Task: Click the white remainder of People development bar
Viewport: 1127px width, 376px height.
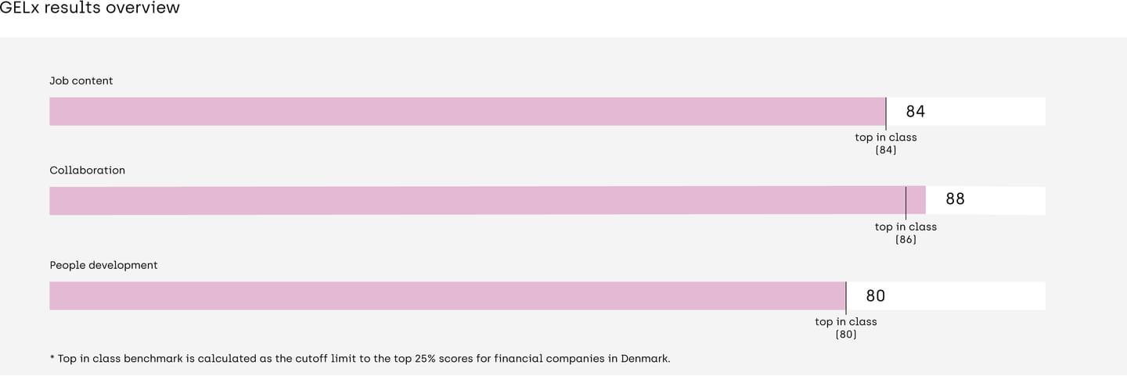Action: click(945, 296)
